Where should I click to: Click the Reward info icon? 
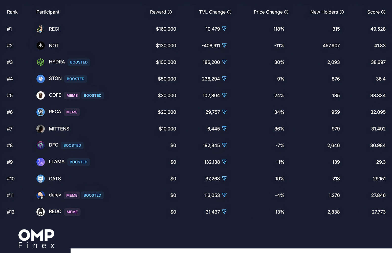[170, 12]
